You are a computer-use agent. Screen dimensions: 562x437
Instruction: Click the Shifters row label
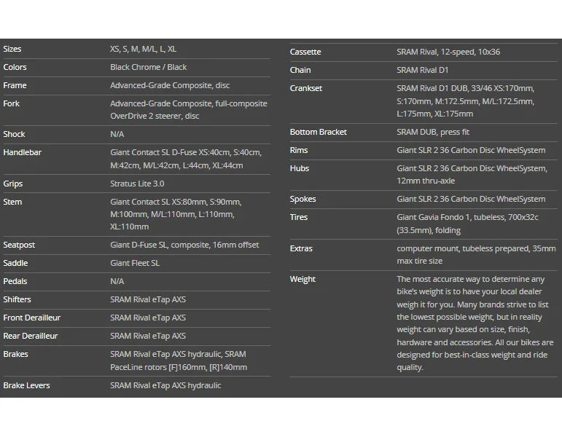17,299
